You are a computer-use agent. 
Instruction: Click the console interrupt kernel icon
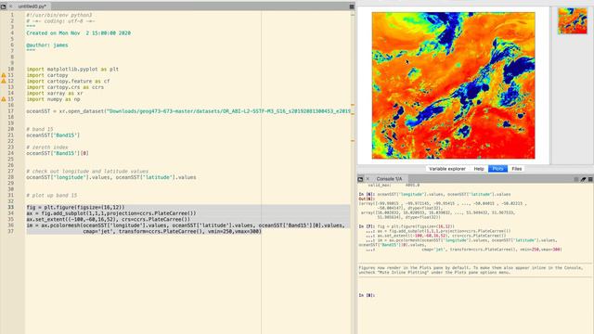pyautogui.click(x=576, y=179)
